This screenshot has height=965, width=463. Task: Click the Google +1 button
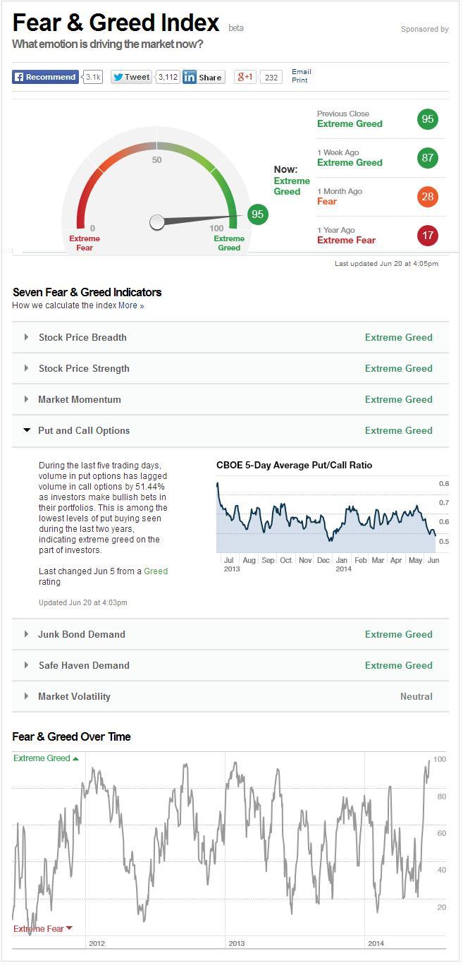tap(245, 77)
